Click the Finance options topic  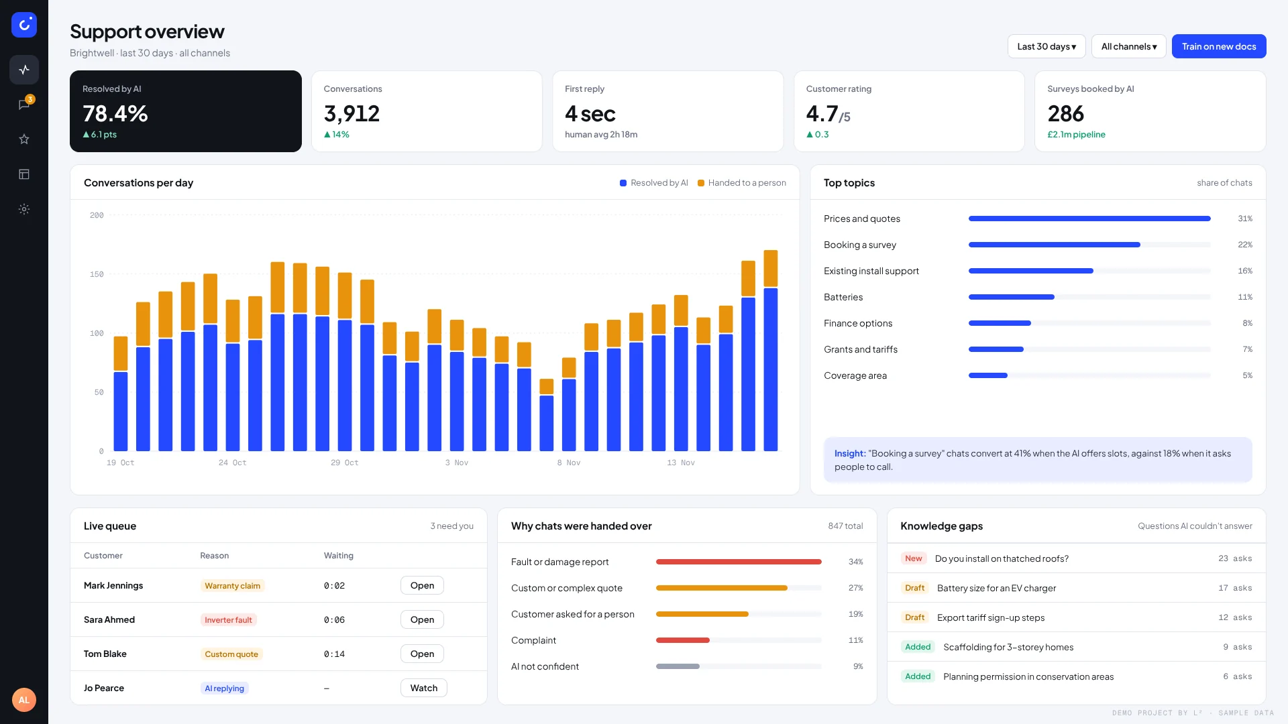click(1038, 323)
